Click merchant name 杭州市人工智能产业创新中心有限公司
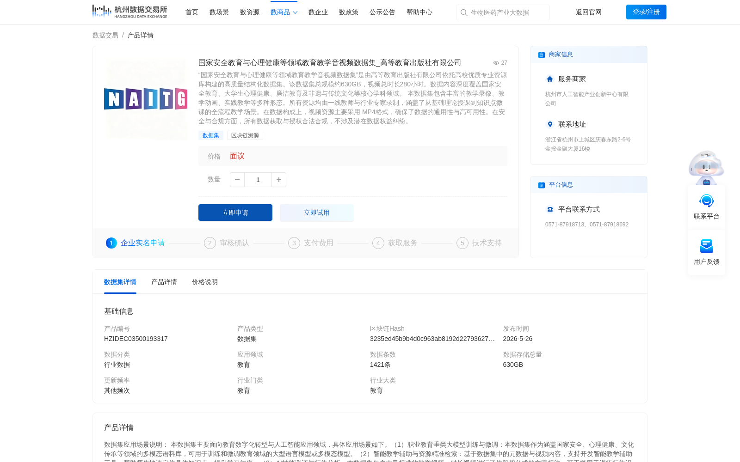Viewport: 740px width, 462px height. coord(587,99)
